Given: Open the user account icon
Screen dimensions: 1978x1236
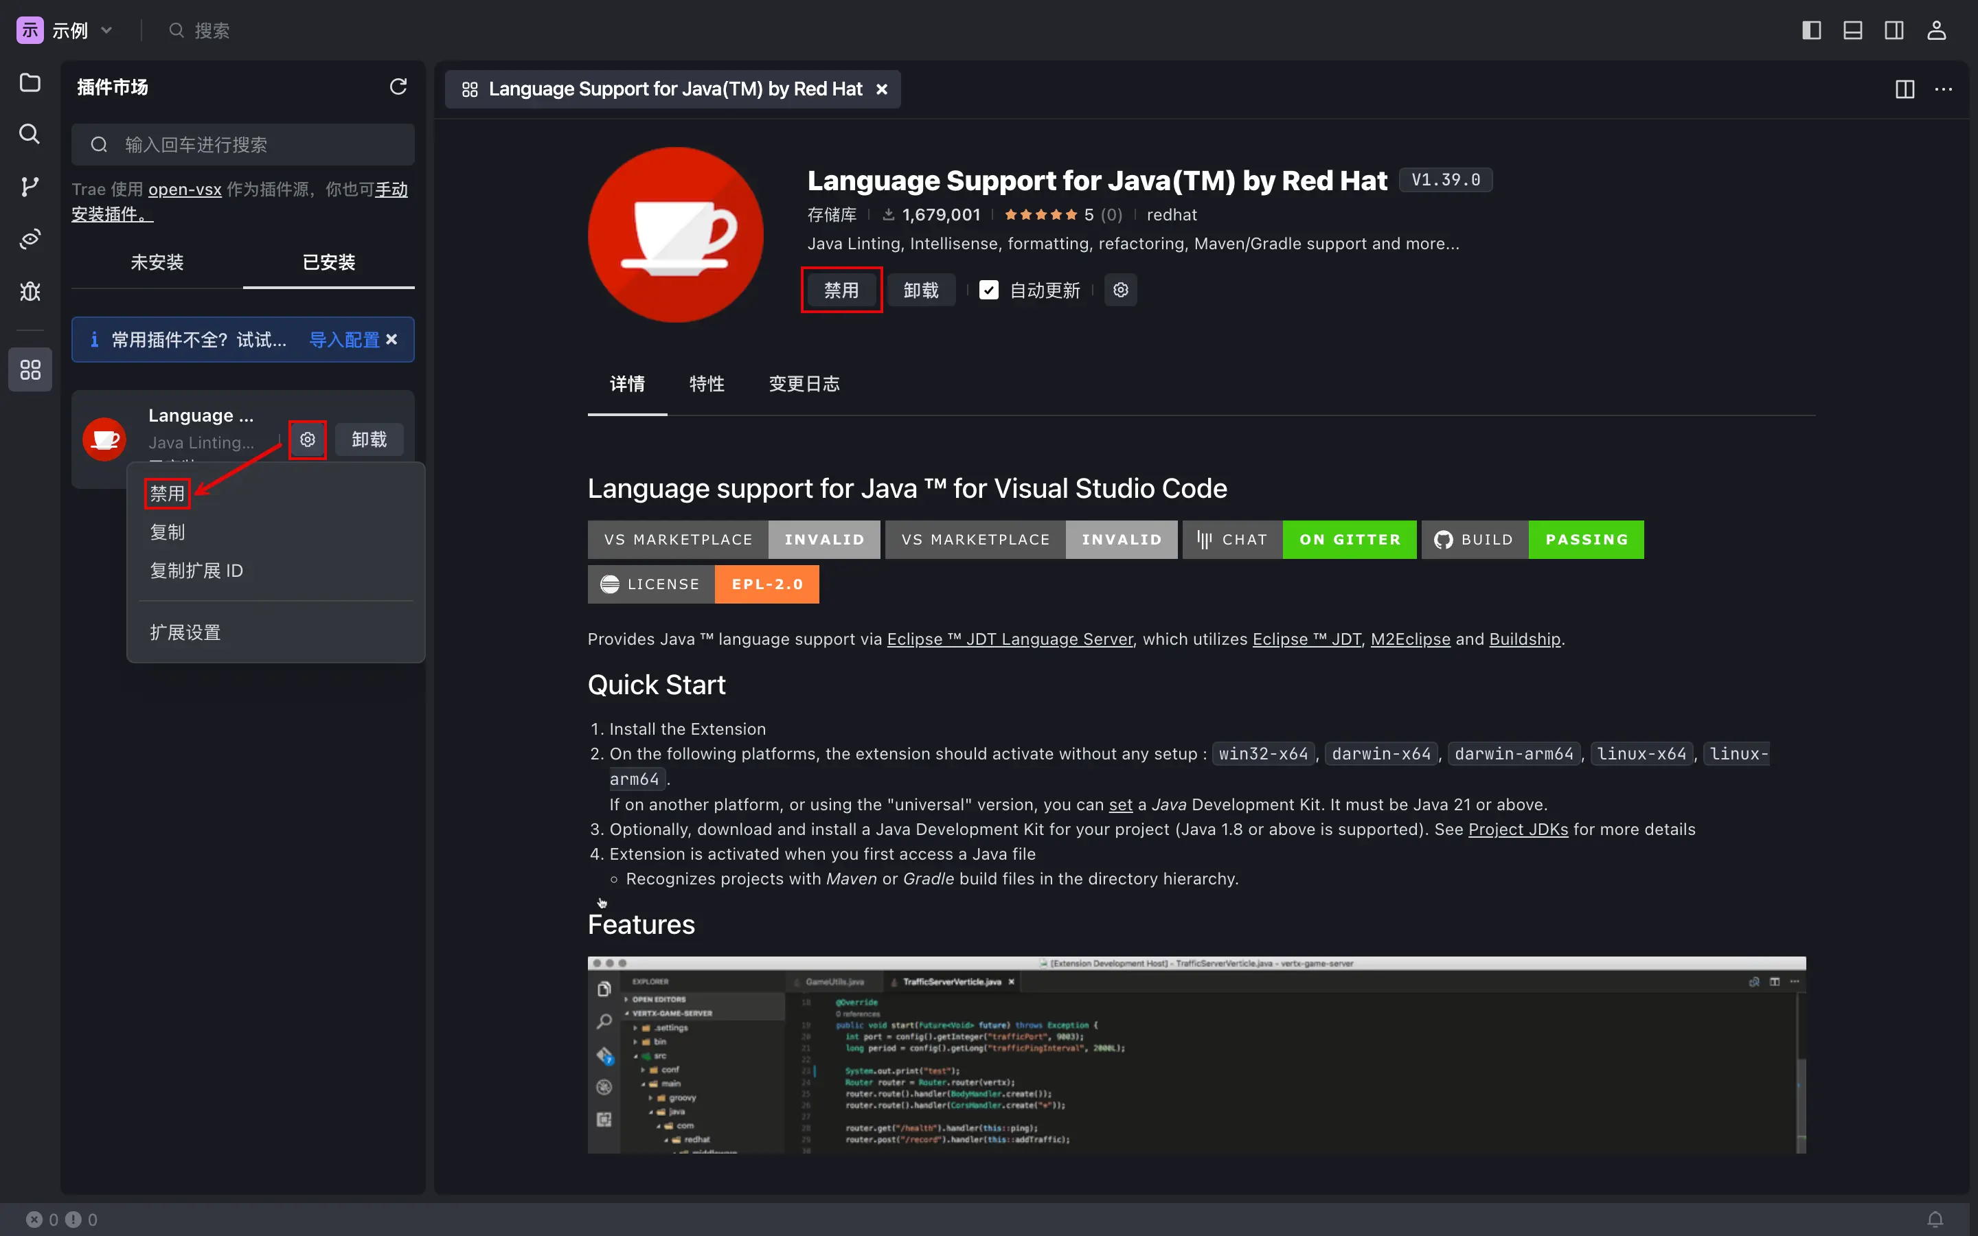Looking at the screenshot, I should pos(1936,30).
